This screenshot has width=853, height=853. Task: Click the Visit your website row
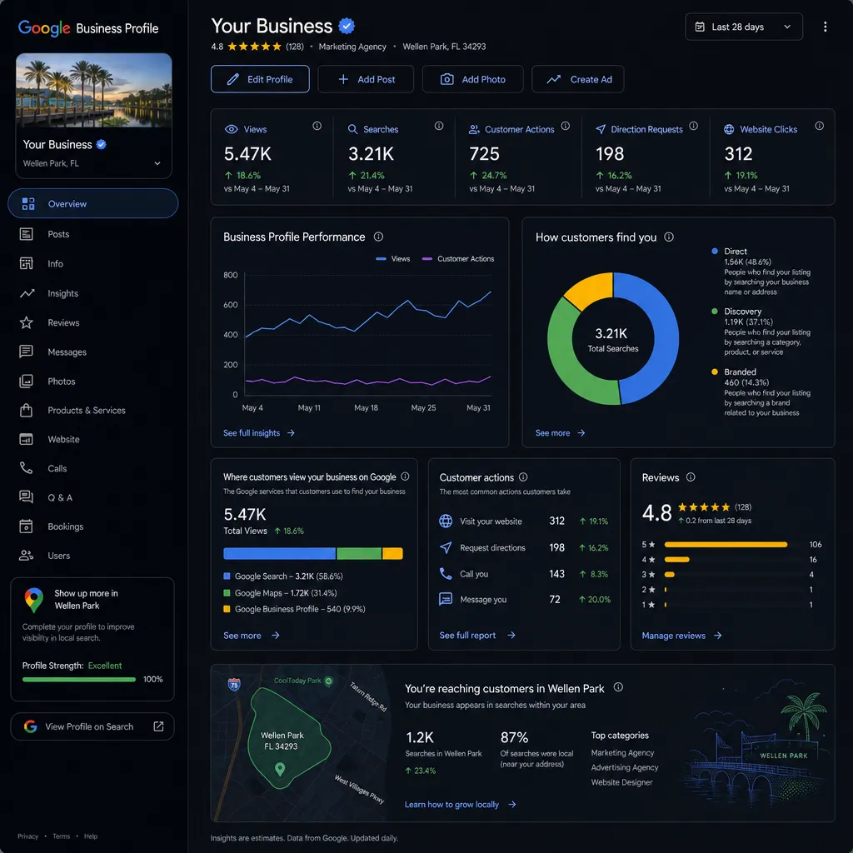click(524, 521)
